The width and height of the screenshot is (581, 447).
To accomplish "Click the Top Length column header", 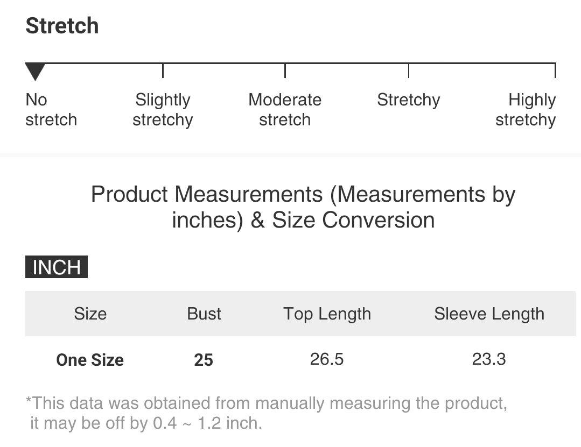I will (x=327, y=314).
